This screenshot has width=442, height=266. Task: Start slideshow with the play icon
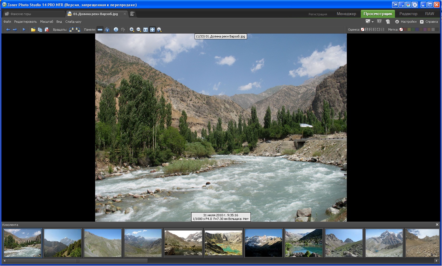click(24, 30)
